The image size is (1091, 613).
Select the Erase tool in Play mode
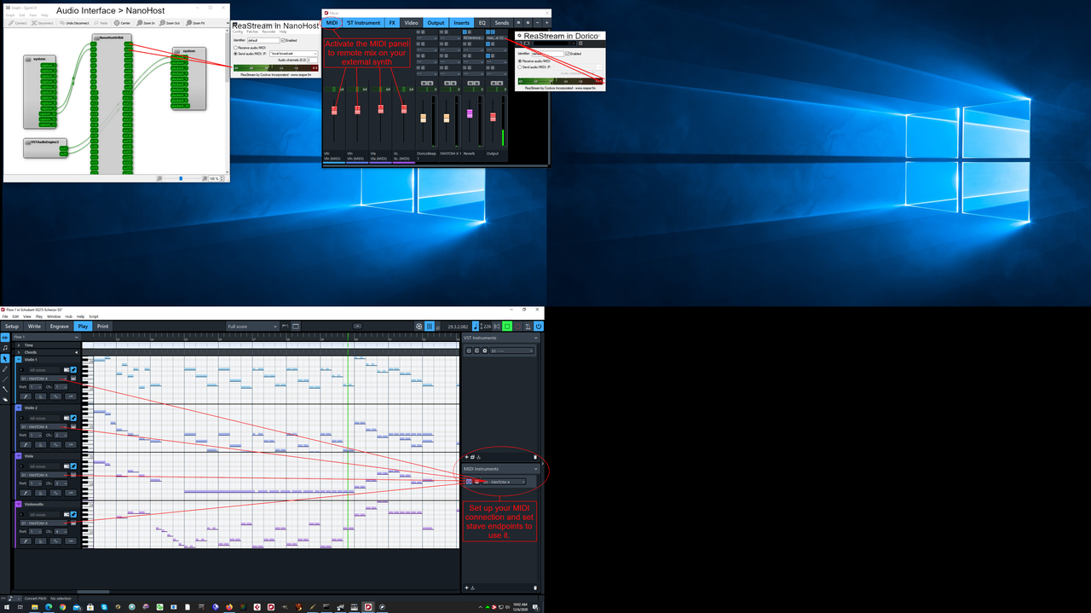[x=5, y=399]
